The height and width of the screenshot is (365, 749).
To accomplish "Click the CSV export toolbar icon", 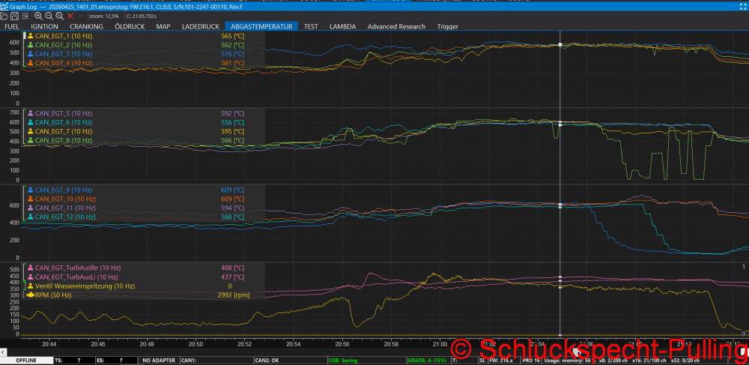I will (25, 16).
